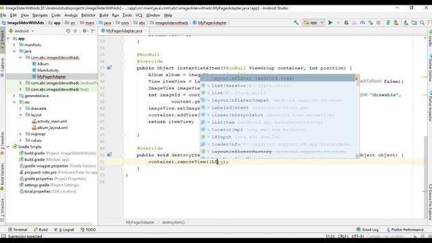
Task: Collapse the res folder
Action: (x=14, y=102)
